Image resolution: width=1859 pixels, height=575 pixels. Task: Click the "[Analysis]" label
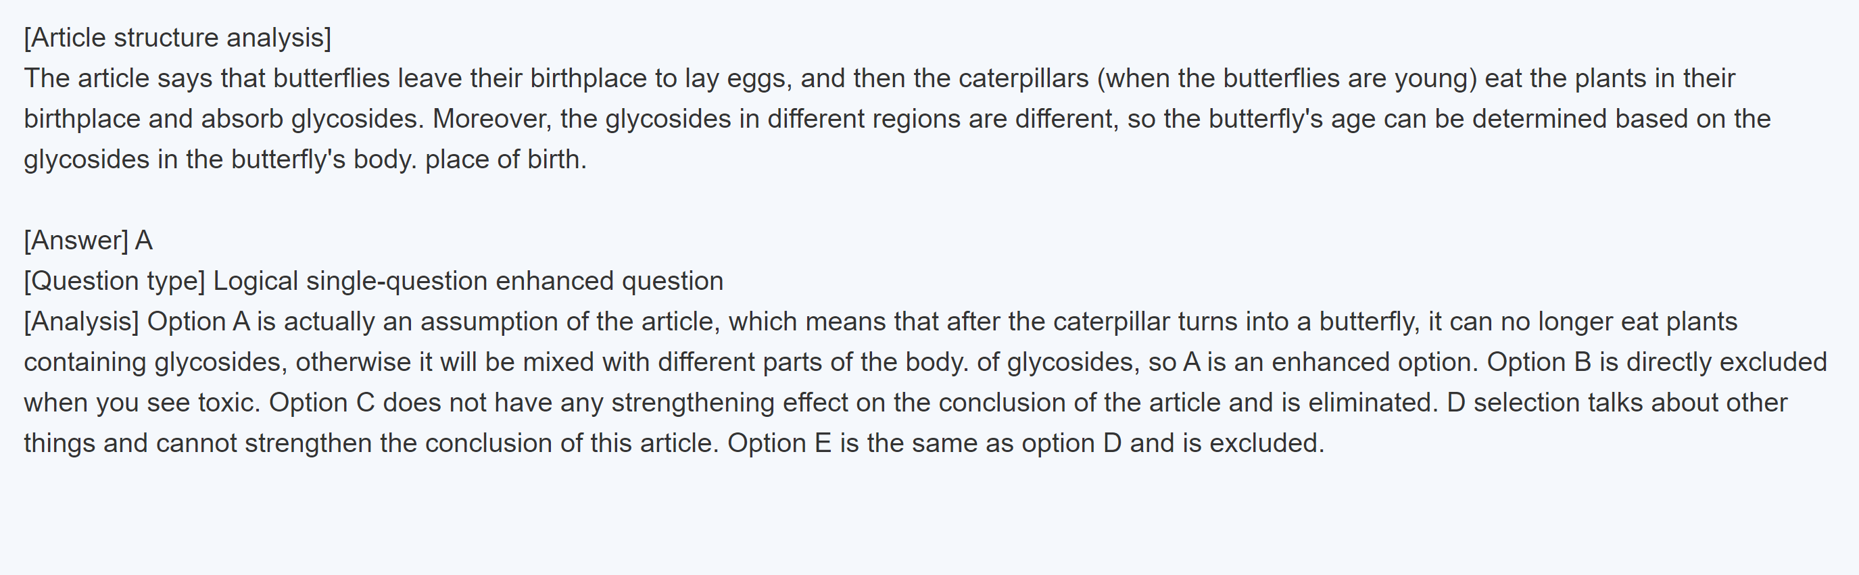point(81,321)
